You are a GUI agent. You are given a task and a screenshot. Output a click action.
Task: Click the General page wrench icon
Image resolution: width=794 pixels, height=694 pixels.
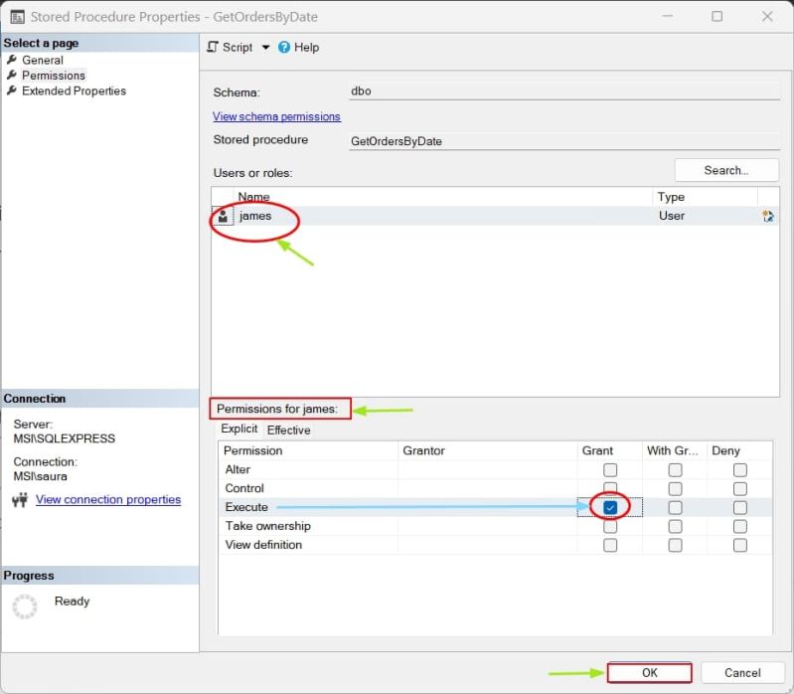click(x=12, y=60)
